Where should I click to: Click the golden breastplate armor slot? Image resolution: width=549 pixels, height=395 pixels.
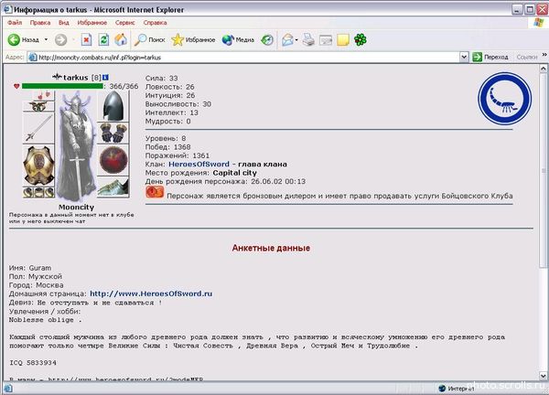click(x=38, y=165)
